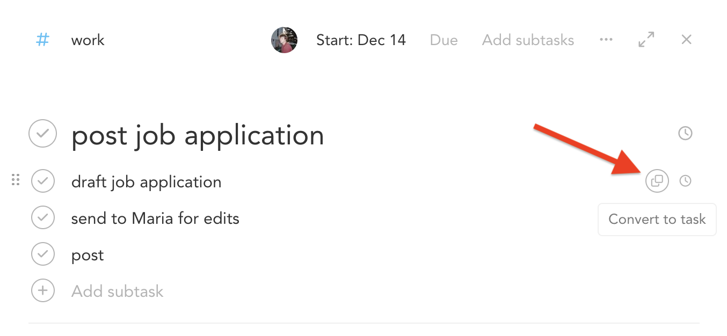Image resolution: width=727 pixels, height=336 pixels.
Task: Open the assignee avatar picture
Action: point(284,40)
